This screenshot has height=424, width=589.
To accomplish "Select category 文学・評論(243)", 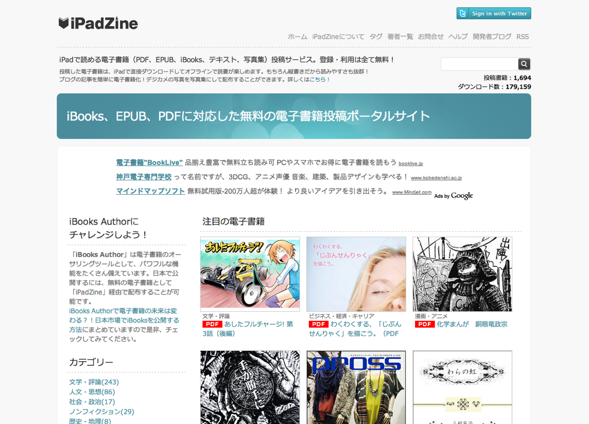I will (94, 382).
